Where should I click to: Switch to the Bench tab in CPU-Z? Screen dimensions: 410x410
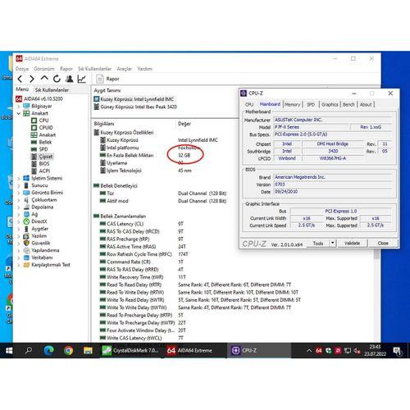[x=348, y=104]
